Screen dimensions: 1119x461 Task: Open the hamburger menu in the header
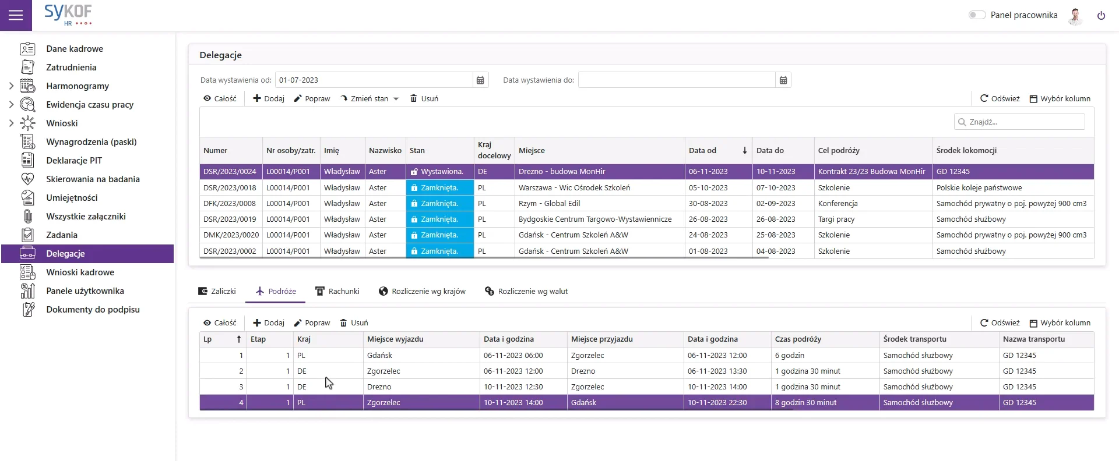point(16,15)
